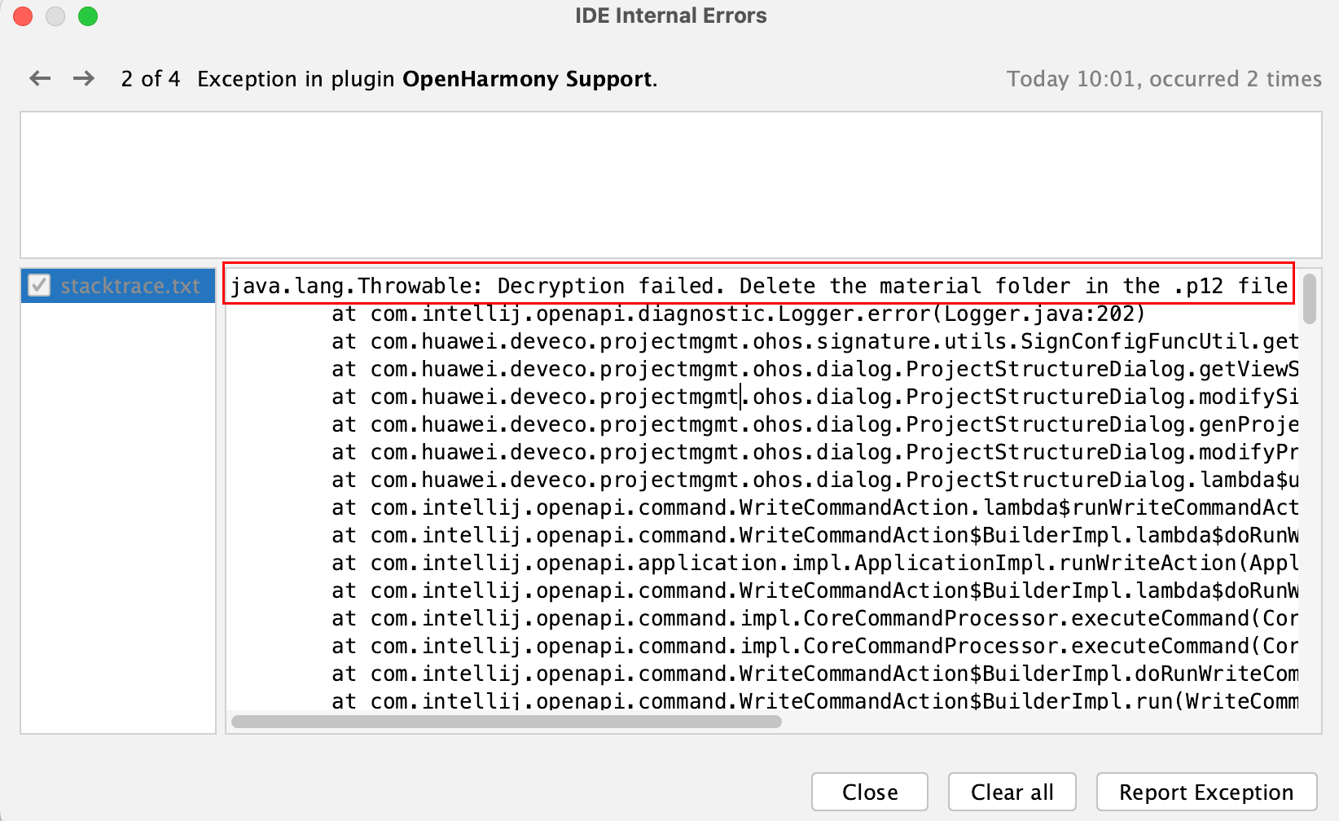
Task: Click the empty comment text area
Action: click(x=669, y=184)
